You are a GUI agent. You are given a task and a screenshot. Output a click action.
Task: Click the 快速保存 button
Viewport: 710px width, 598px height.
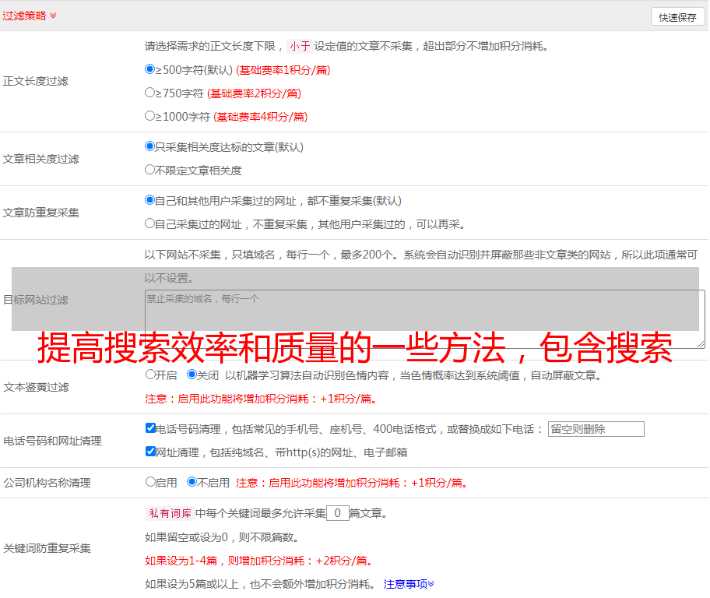[678, 17]
